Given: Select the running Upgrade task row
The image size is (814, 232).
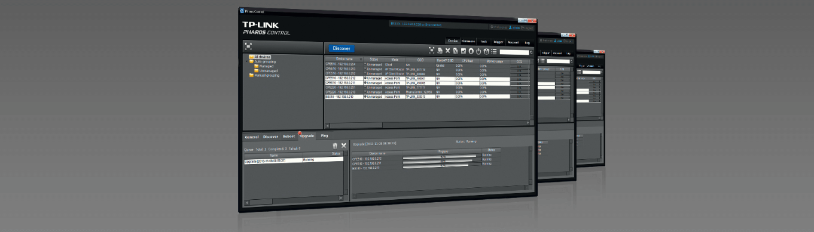Looking at the screenshot, I should 294,160.
